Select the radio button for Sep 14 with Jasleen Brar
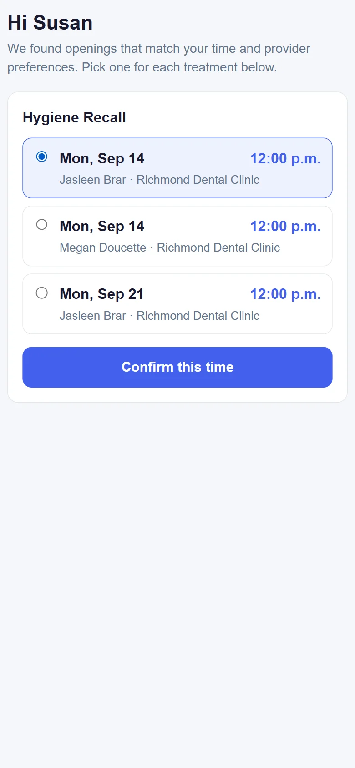Image resolution: width=355 pixels, height=768 pixels. 41,157
